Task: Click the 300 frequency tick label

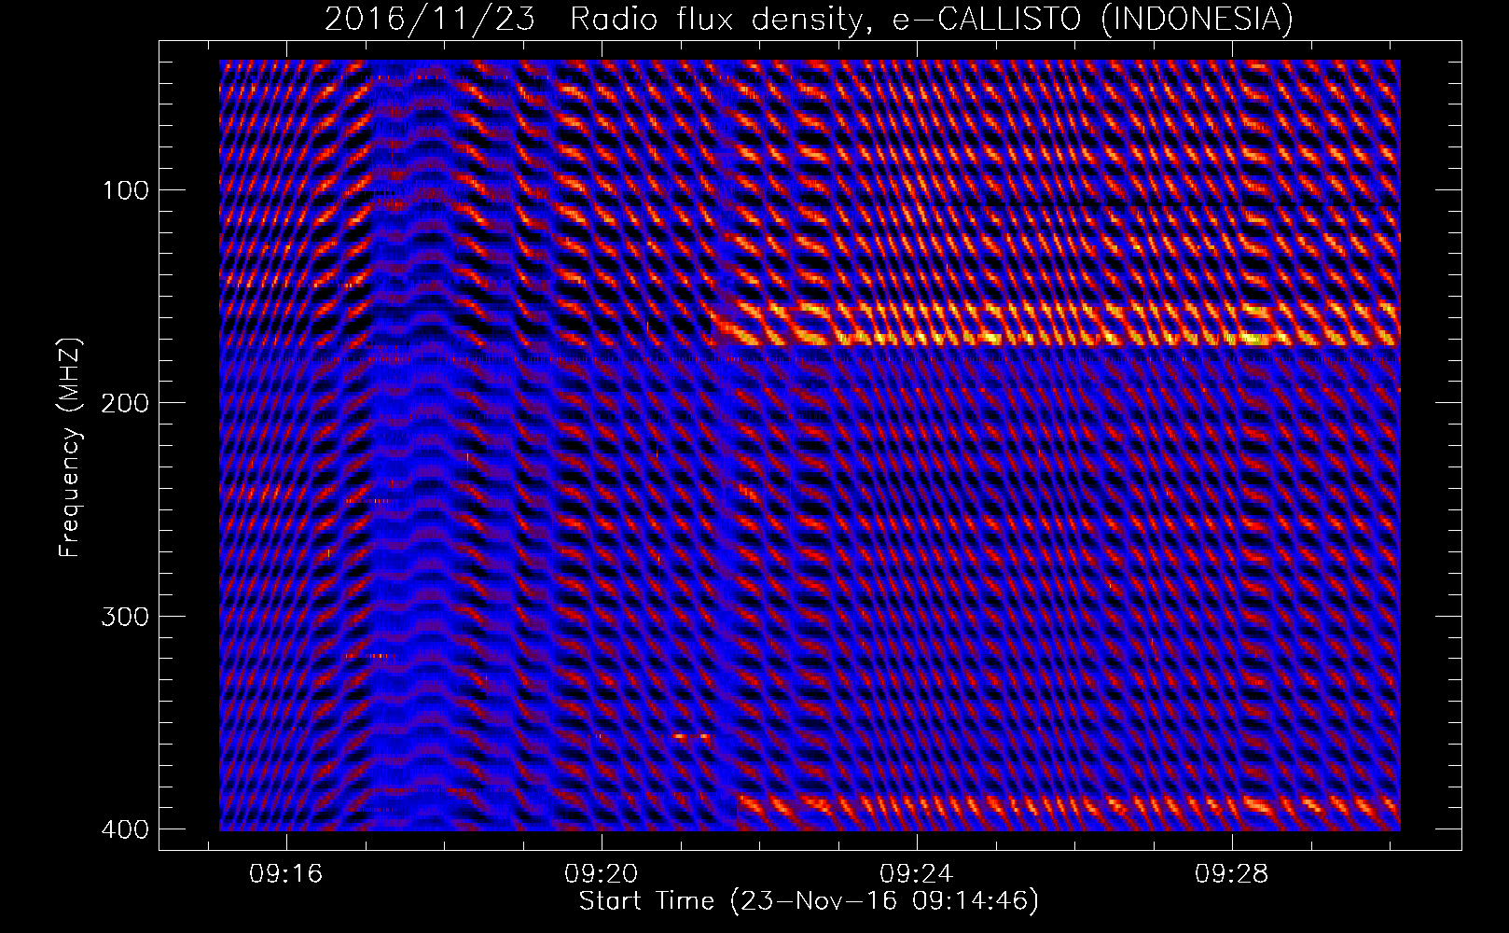Action: (x=124, y=617)
